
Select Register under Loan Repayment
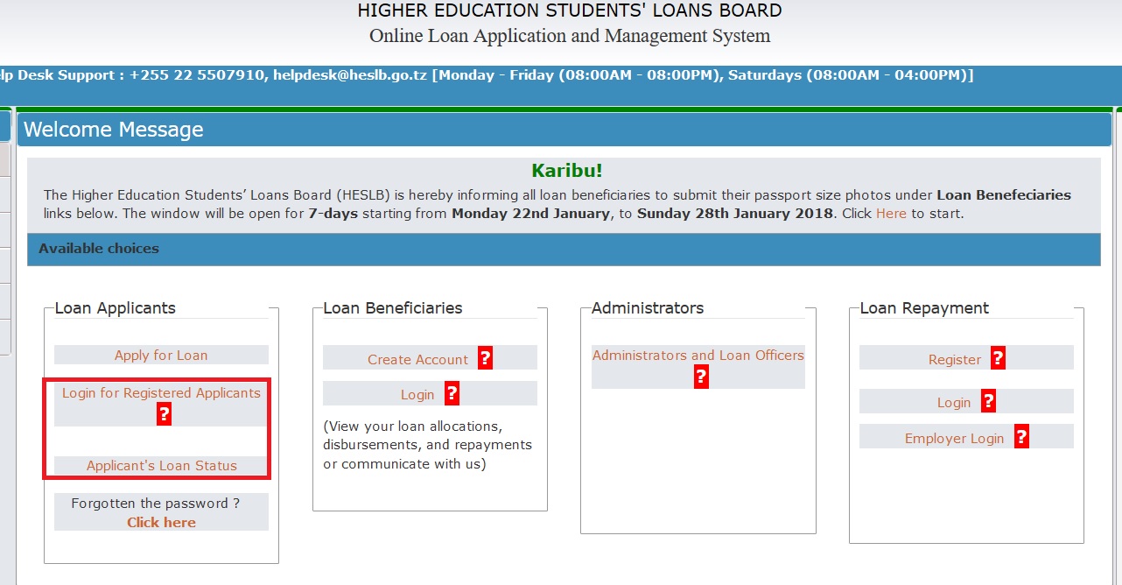[955, 360]
